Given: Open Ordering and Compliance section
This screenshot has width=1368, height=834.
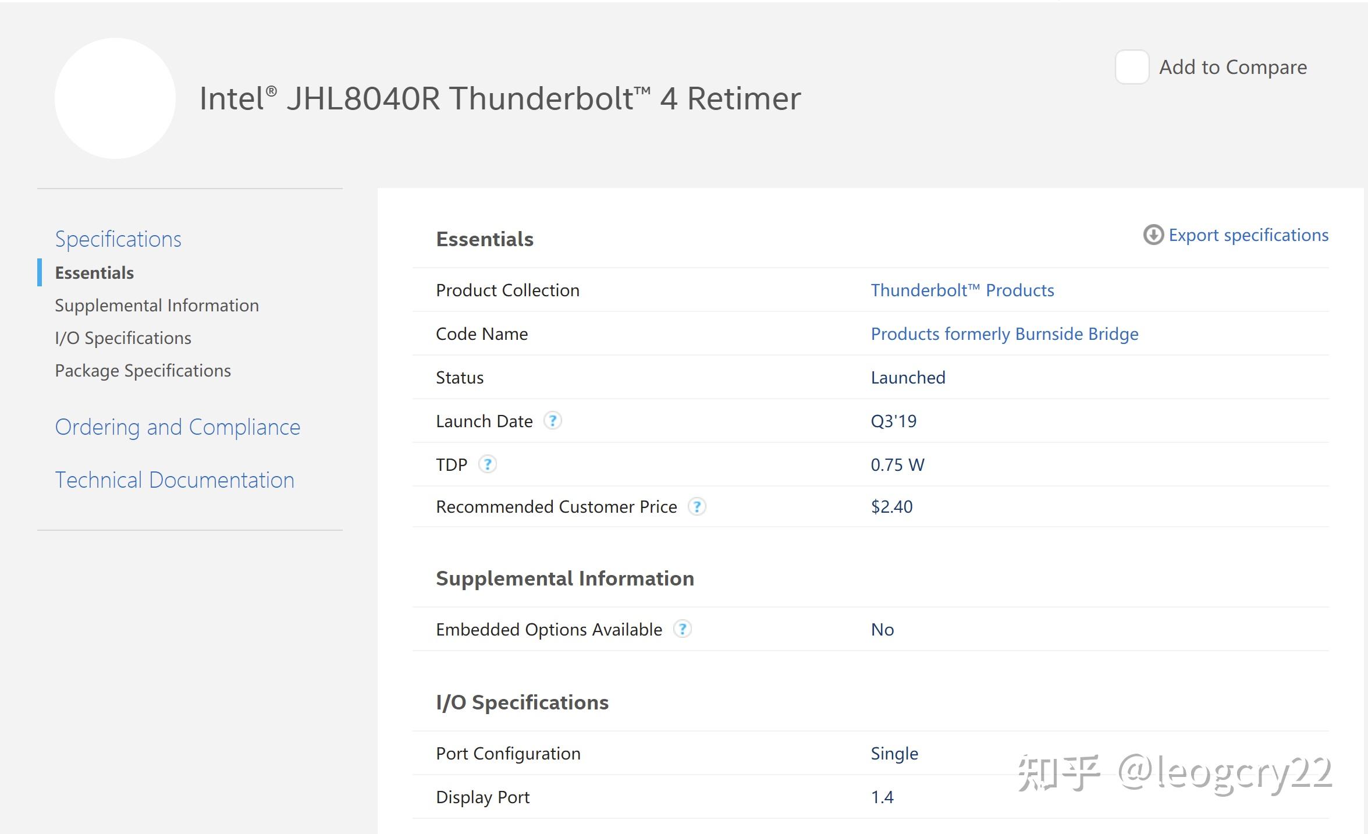Looking at the screenshot, I should [x=177, y=427].
